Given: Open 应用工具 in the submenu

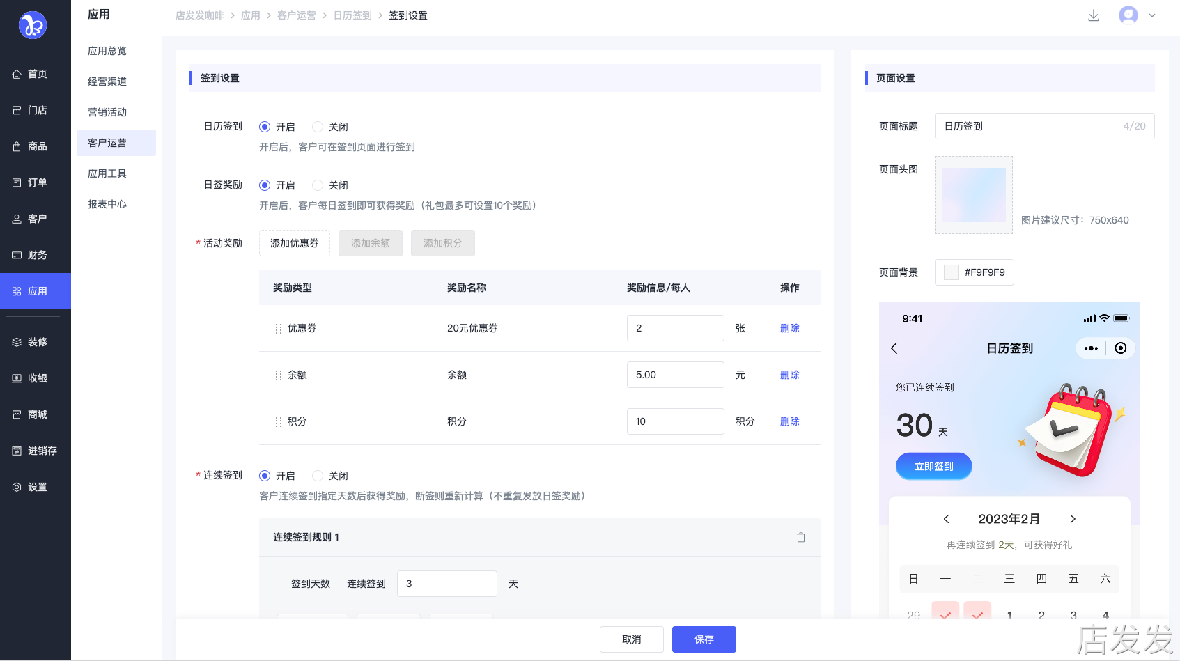Looking at the screenshot, I should 107,173.
